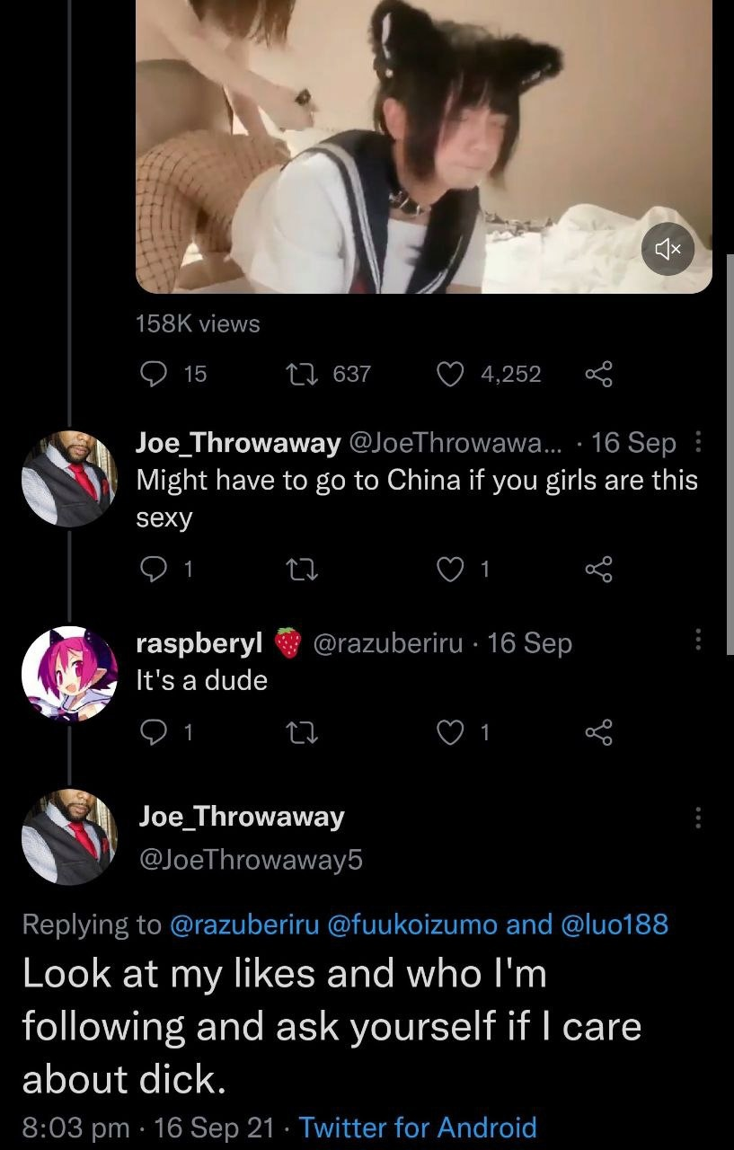Open the @razuberiru mention link
Screen dimensions: 734x1150
(x=244, y=924)
